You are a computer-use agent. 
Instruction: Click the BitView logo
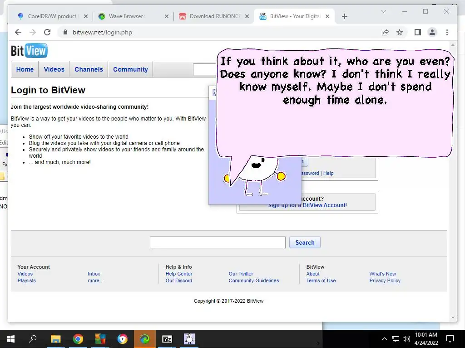(x=29, y=51)
